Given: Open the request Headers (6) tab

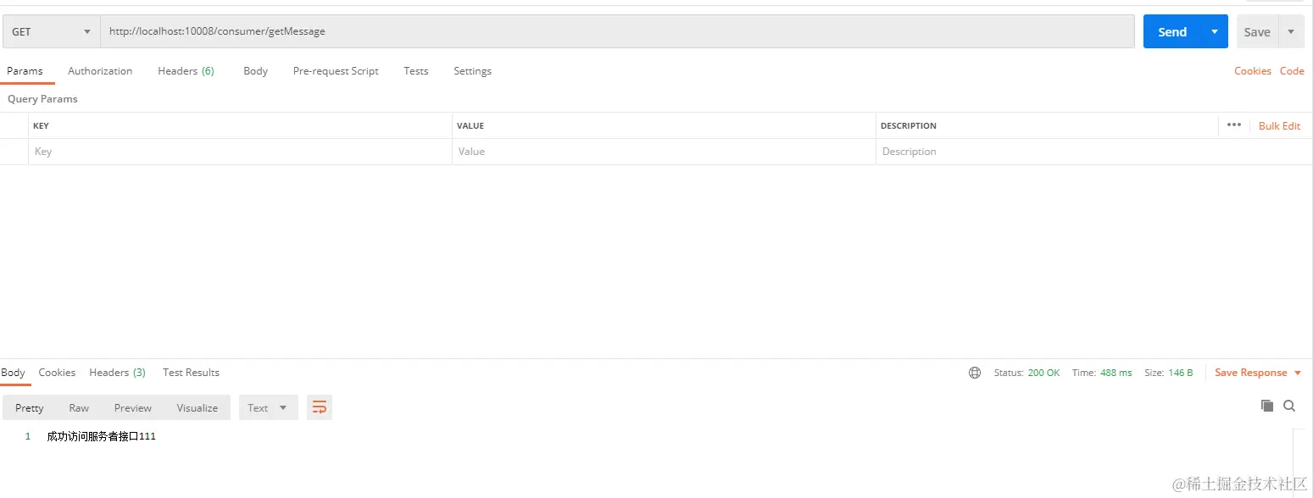Looking at the screenshot, I should (186, 71).
